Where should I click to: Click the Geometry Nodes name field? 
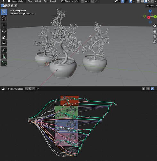pyautogui.click(x=16, y=89)
